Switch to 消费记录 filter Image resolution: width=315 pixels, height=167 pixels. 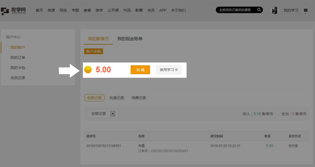[x=139, y=98]
